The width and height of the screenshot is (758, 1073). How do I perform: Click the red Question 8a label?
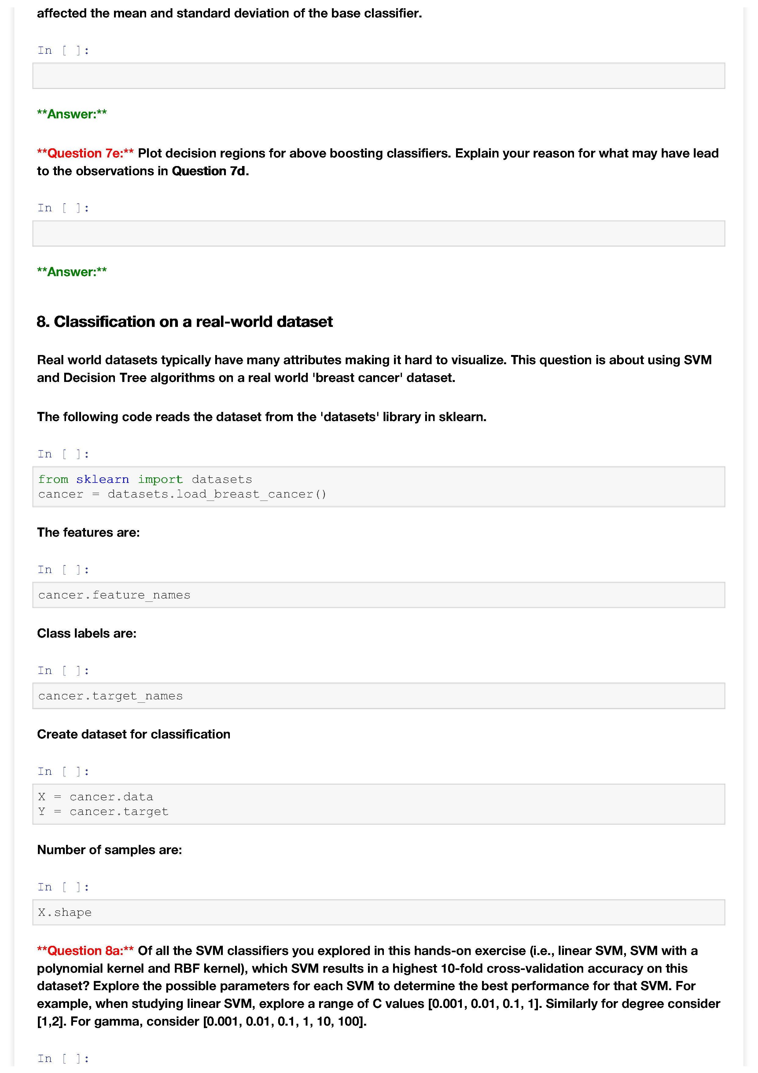point(86,950)
